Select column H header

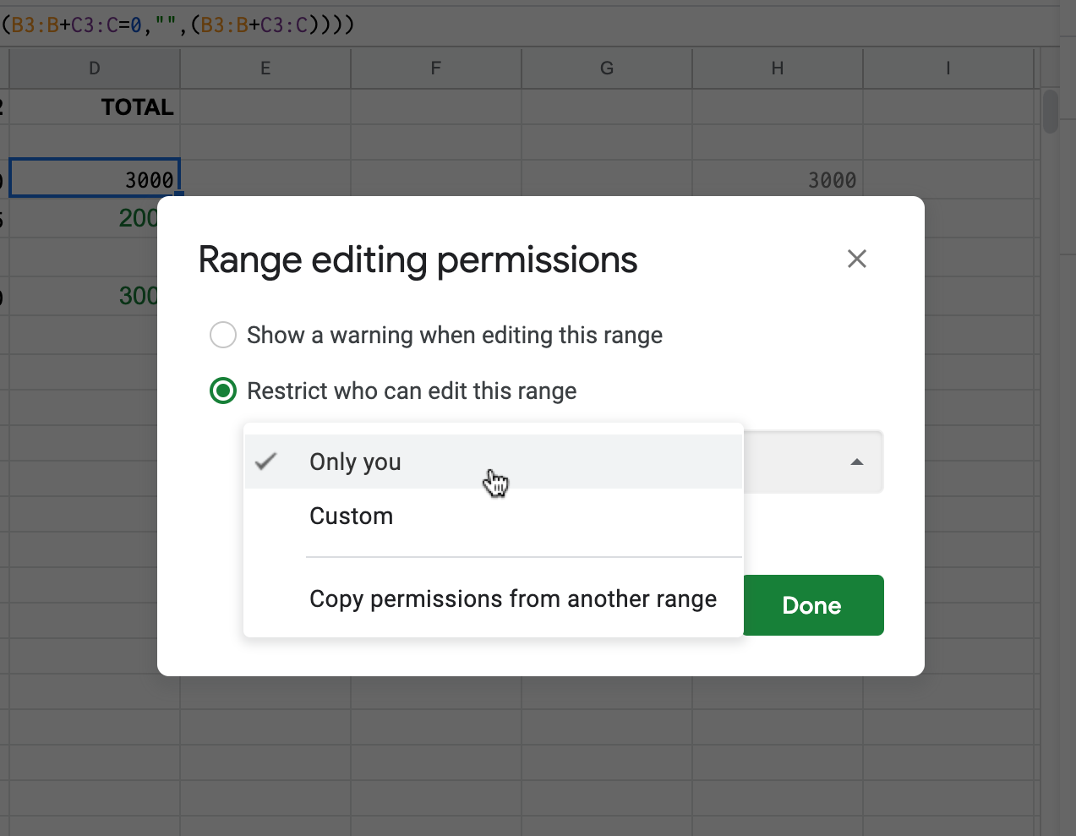click(778, 68)
